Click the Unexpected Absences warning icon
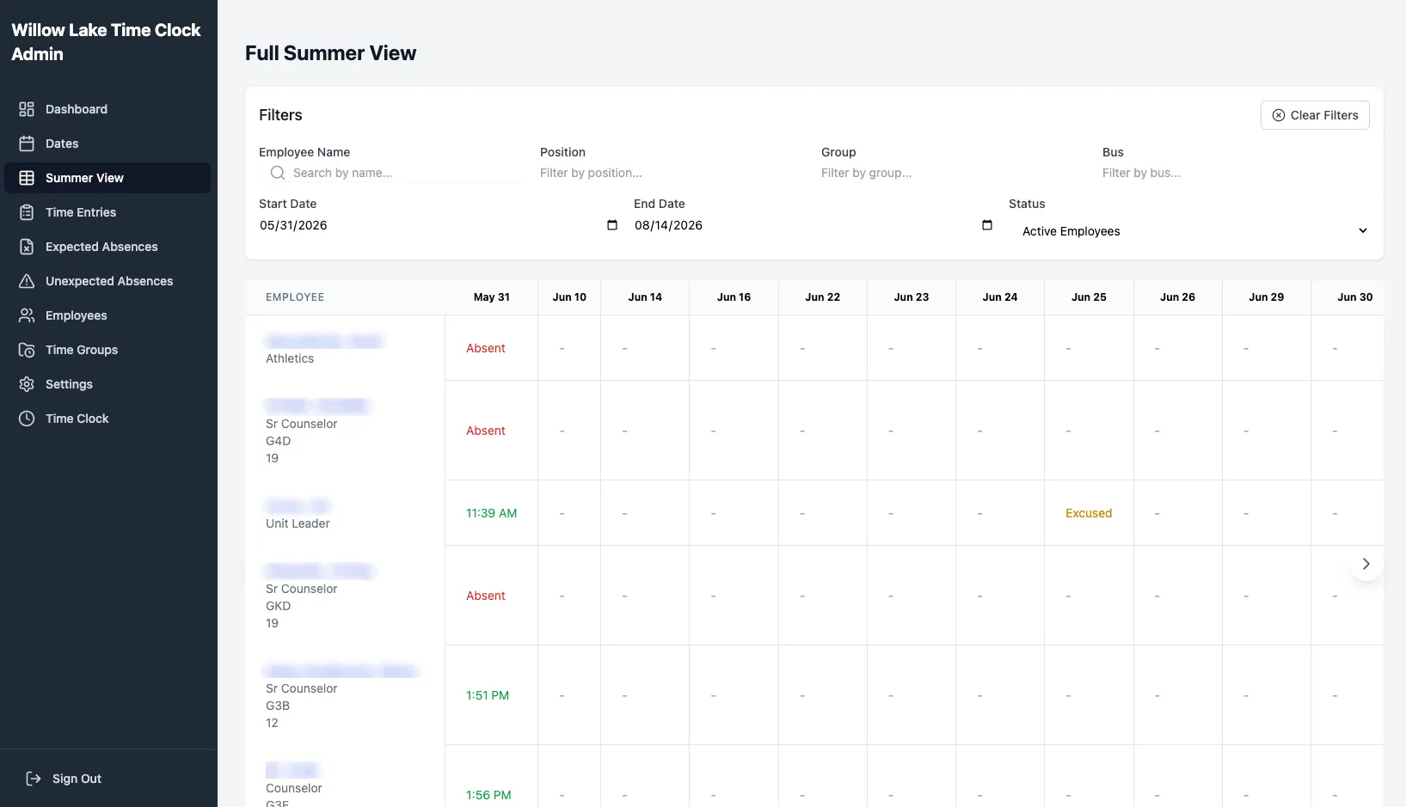This screenshot has width=1406, height=807. [27, 281]
